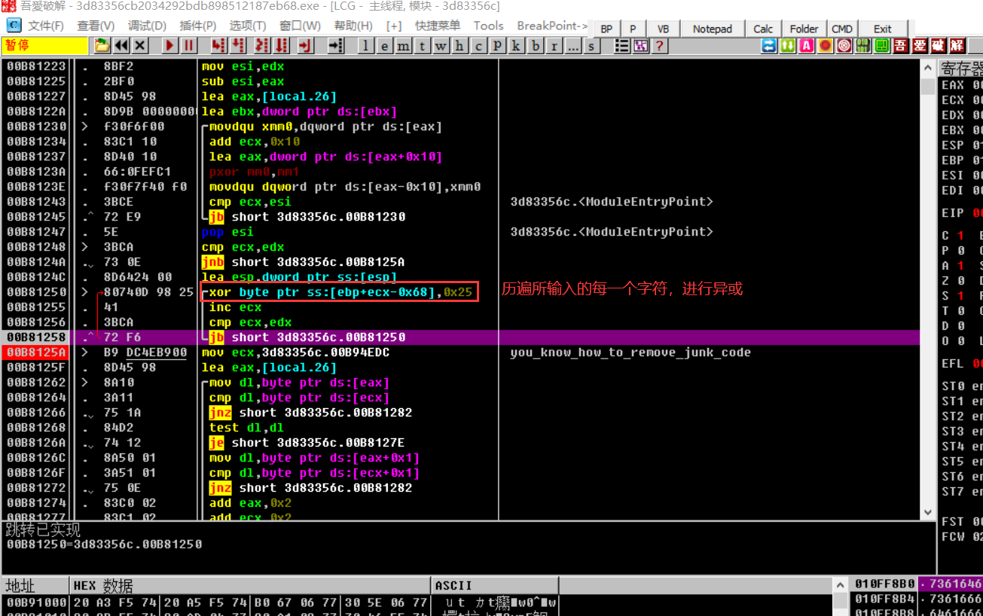
Task: Open the Tools menu
Action: coord(488,26)
